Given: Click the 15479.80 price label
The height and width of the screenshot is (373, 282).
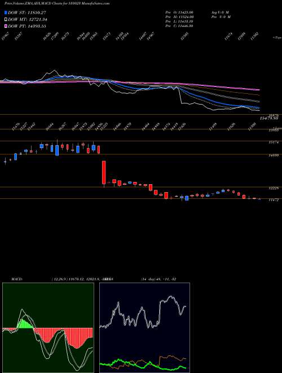Looking at the screenshot, I should click(268, 118).
